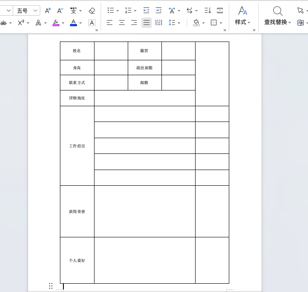Apply blue font color
308x292 pixels.
click(x=73, y=23)
